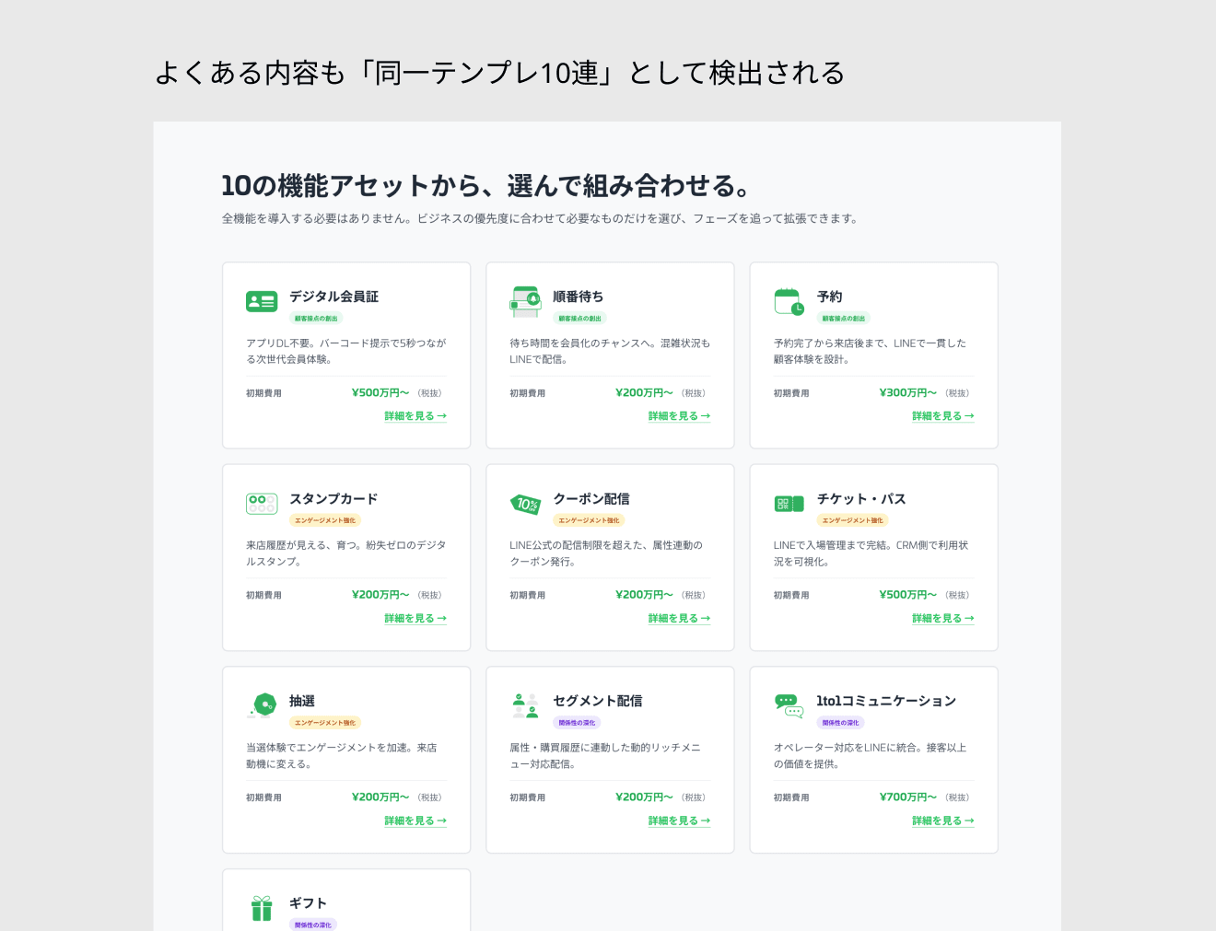This screenshot has height=931, width=1216.
Task: Click description 来店履歴が見える、育つ
Action: (346, 553)
